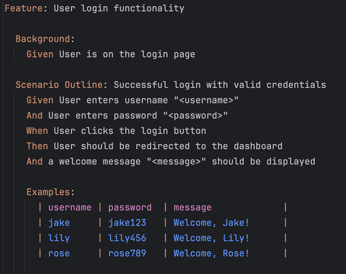Click the "Welcome, Lily!" message cell
This screenshot has height=274, width=346.
(211, 238)
